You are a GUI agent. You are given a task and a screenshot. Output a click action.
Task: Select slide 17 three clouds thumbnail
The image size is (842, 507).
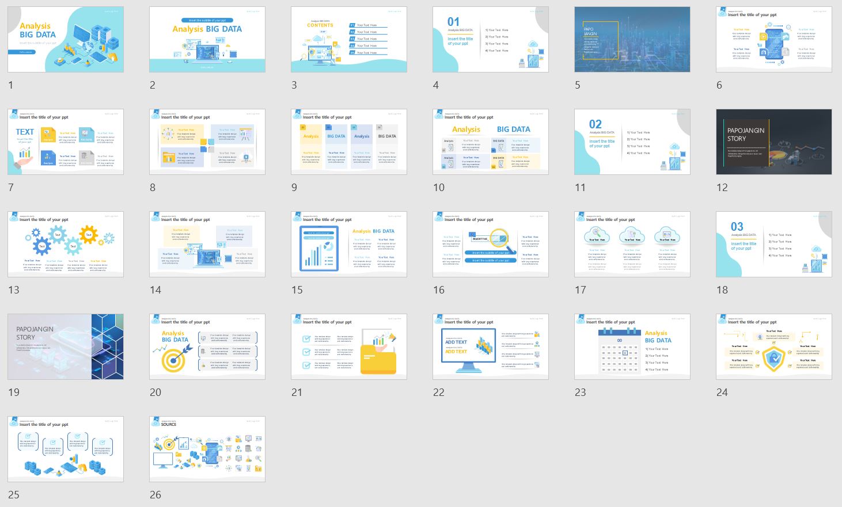(632, 244)
